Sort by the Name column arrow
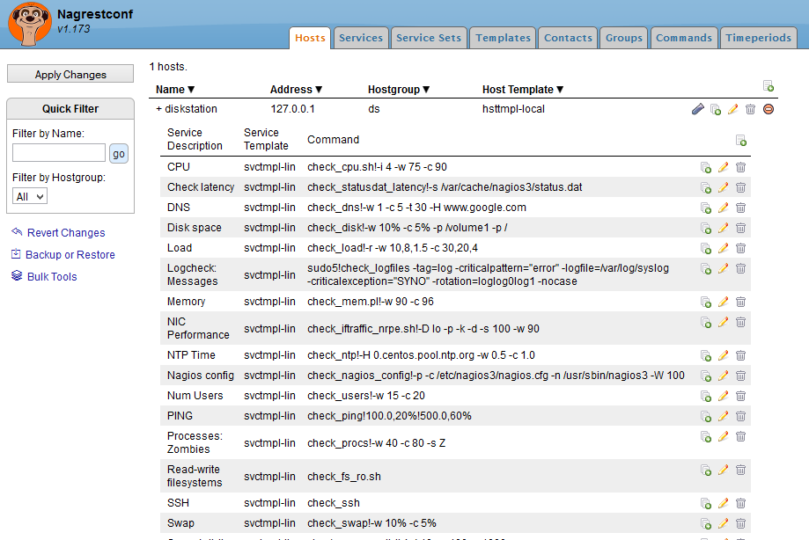This screenshot has width=809, height=540. (190, 89)
